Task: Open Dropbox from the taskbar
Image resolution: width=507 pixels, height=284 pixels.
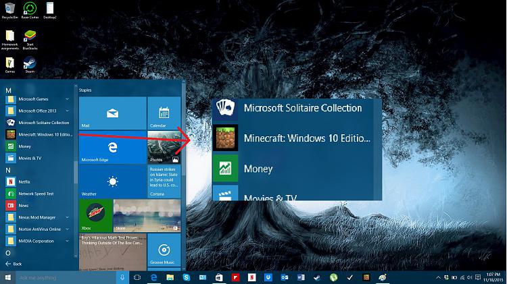Action: point(268,277)
